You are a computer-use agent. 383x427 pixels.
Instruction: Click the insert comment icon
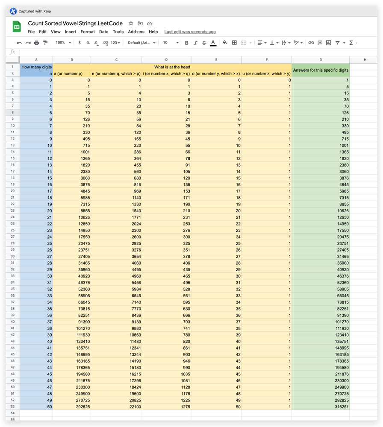pyautogui.click(x=320, y=43)
